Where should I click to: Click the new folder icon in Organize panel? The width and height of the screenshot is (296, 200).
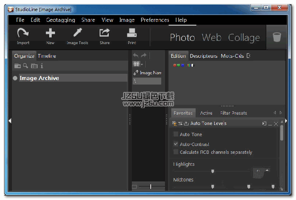17,66
